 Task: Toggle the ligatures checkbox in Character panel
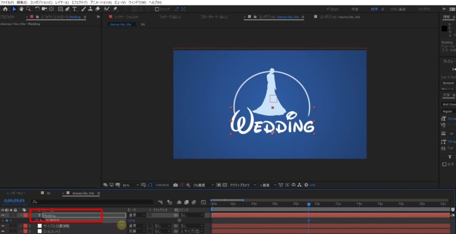[444, 164]
